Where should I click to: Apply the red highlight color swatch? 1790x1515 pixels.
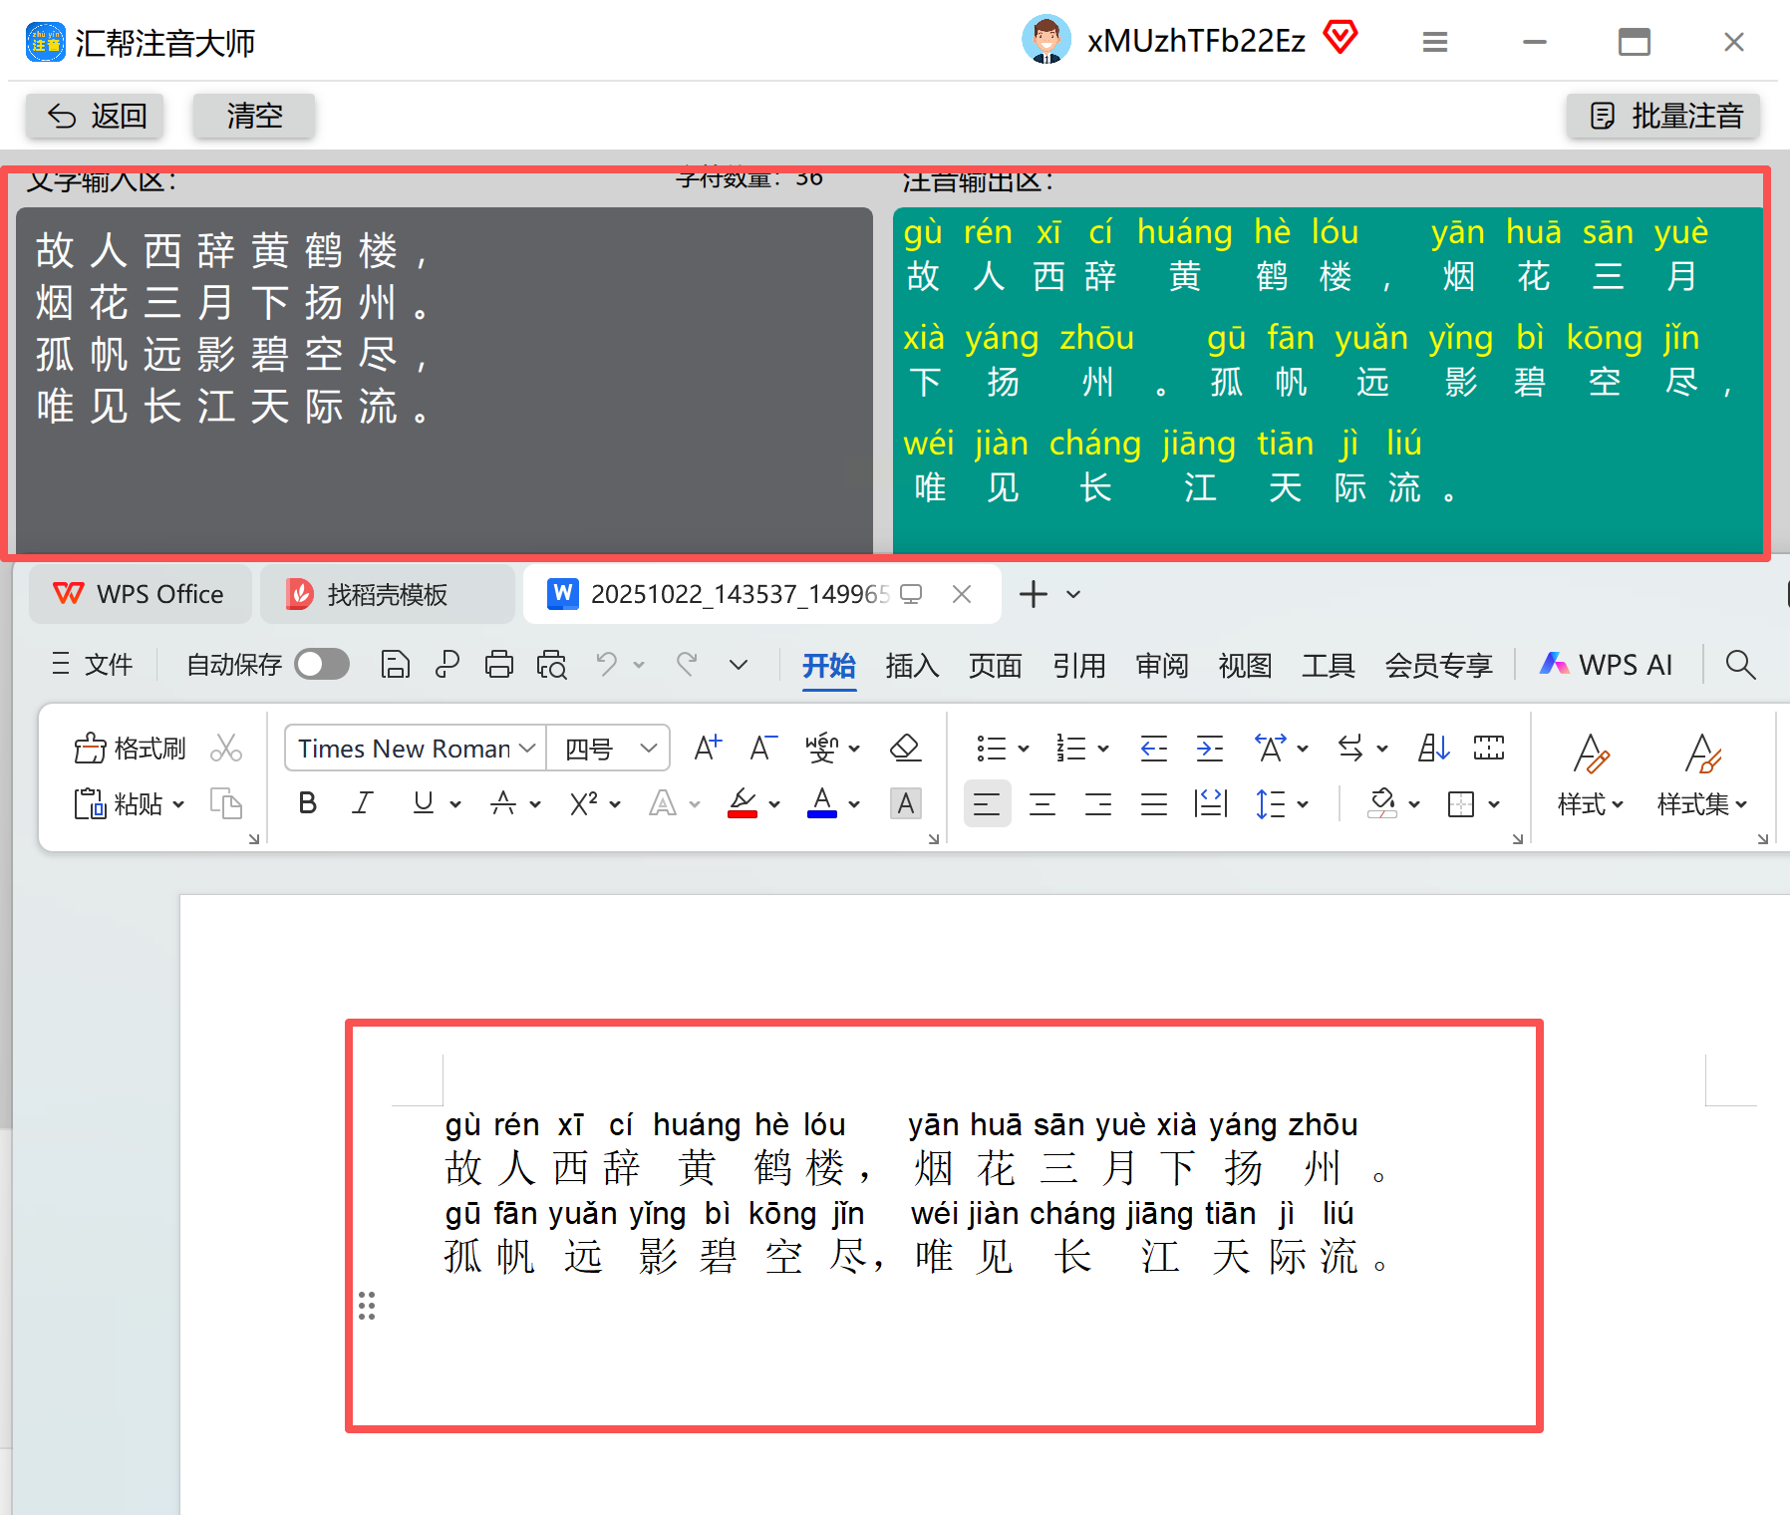743,803
